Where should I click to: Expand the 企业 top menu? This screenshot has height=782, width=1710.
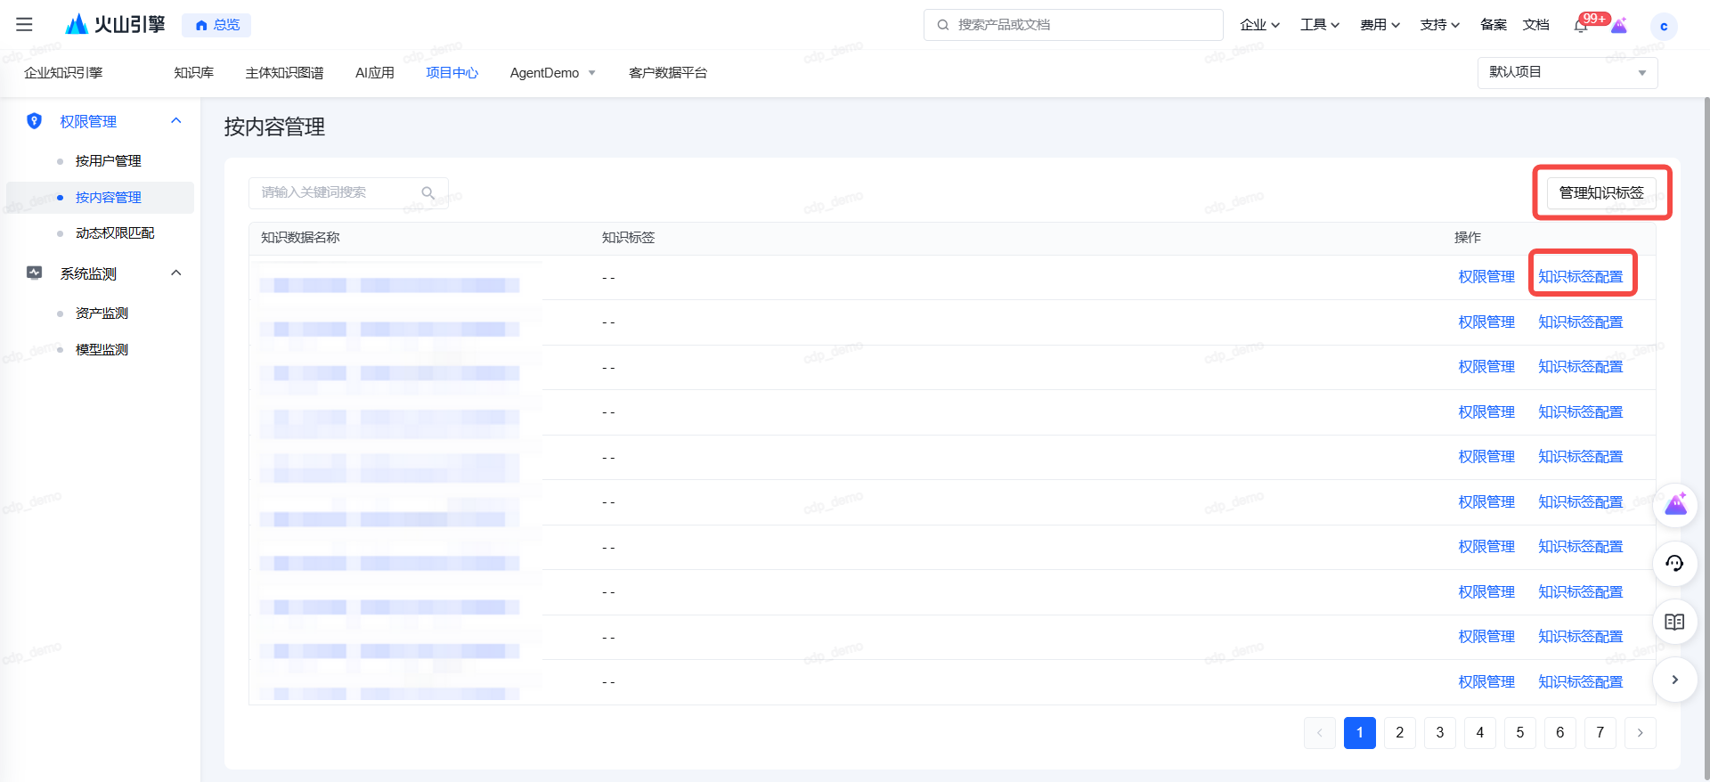click(x=1259, y=25)
